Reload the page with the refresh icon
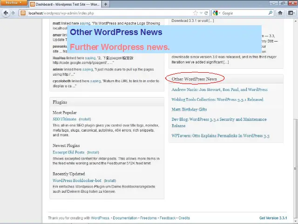The image size is (298, 224). (x=206, y=13)
